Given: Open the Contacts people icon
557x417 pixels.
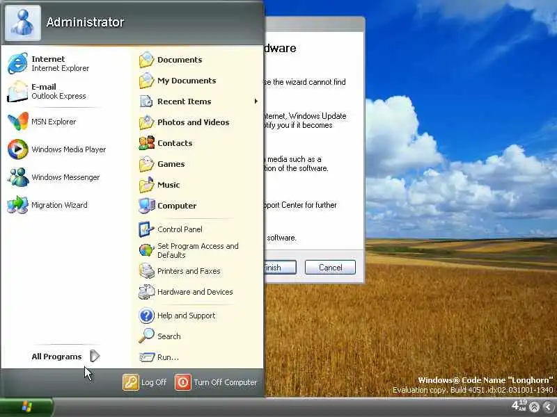Looking at the screenshot, I should pyautogui.click(x=146, y=143).
